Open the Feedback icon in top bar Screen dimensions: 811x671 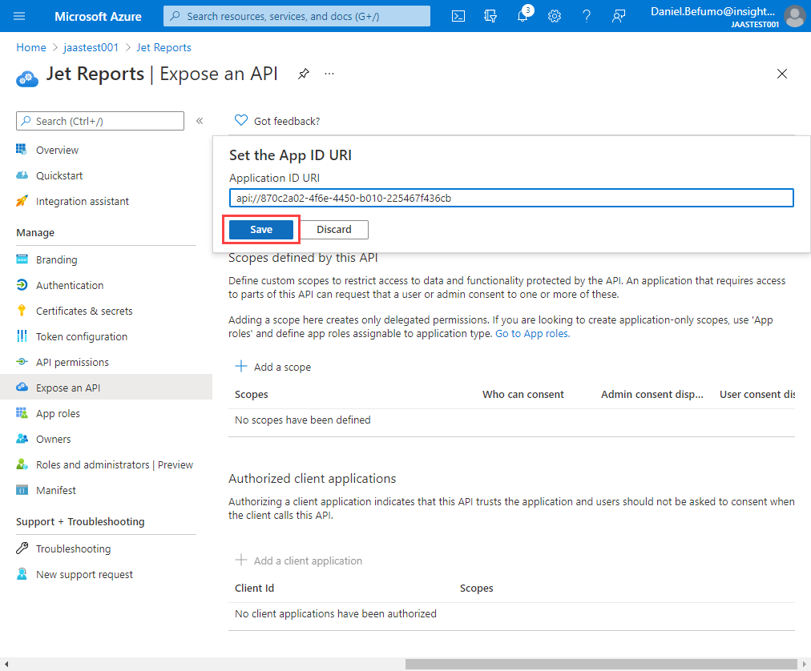(x=619, y=16)
